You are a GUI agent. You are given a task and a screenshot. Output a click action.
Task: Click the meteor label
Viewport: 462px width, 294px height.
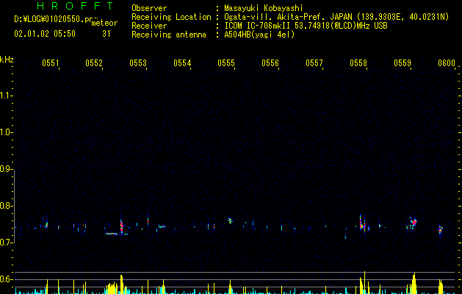[104, 23]
